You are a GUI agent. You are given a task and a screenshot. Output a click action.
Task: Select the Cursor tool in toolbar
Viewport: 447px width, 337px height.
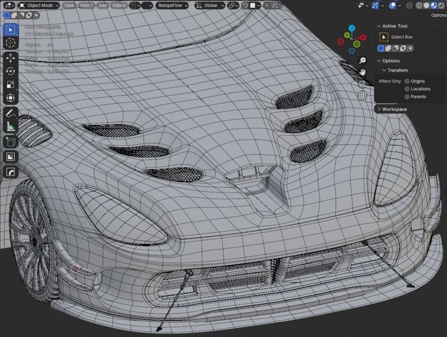[11, 43]
